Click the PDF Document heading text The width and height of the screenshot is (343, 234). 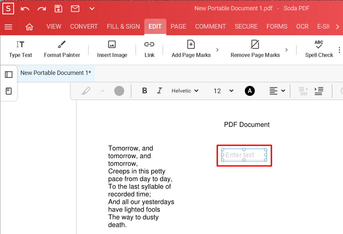[x=247, y=124]
